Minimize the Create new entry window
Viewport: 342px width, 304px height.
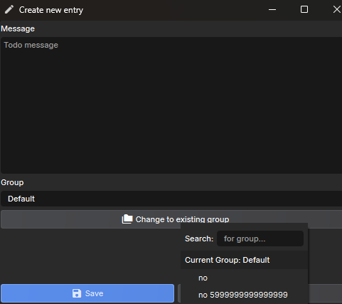pos(272,10)
